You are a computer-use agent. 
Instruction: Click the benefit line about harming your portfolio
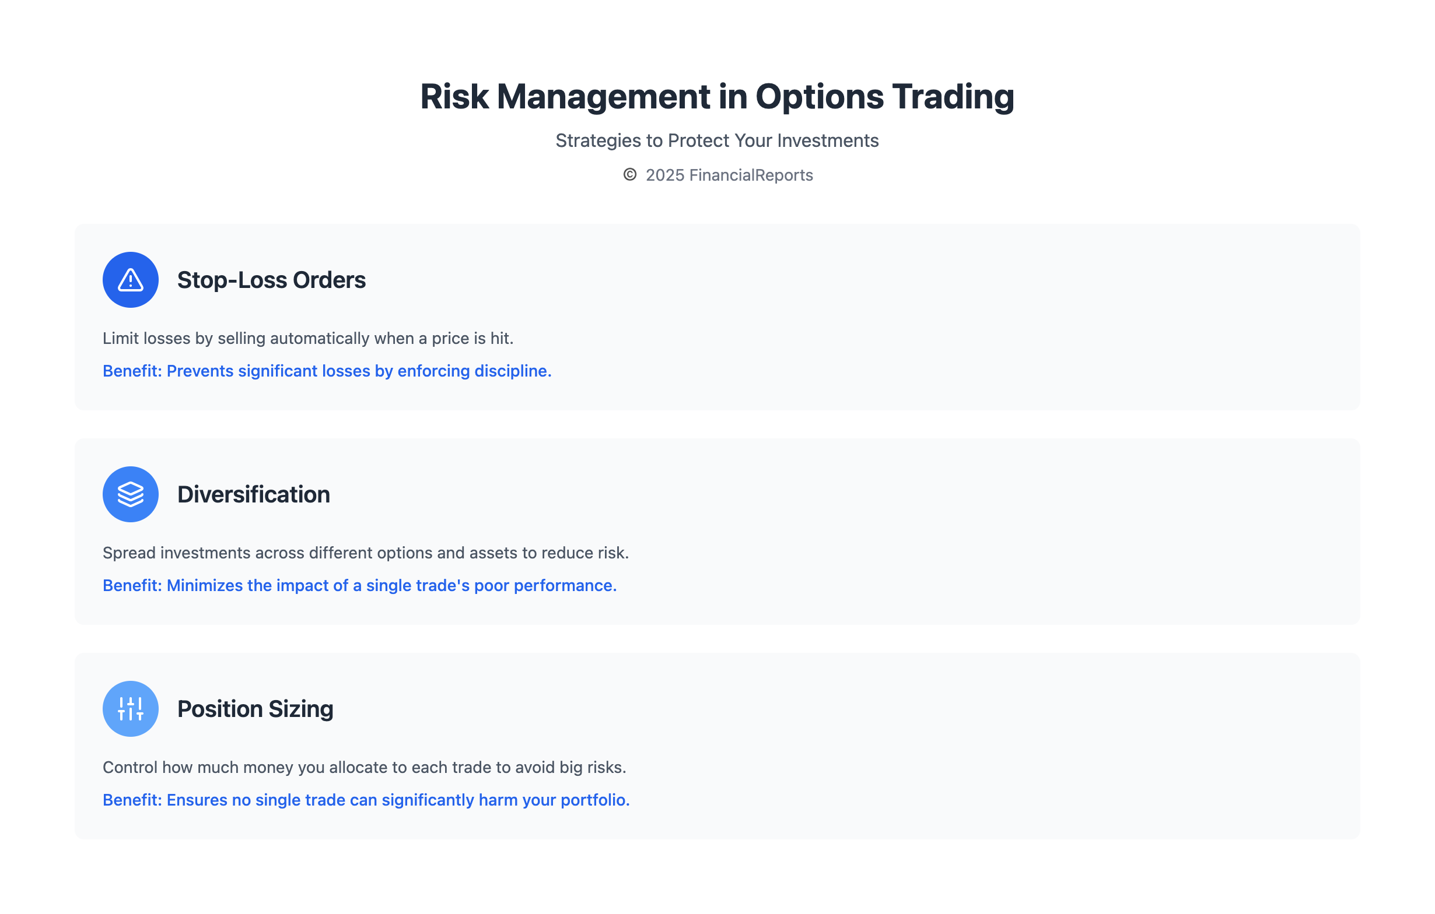coord(366,800)
